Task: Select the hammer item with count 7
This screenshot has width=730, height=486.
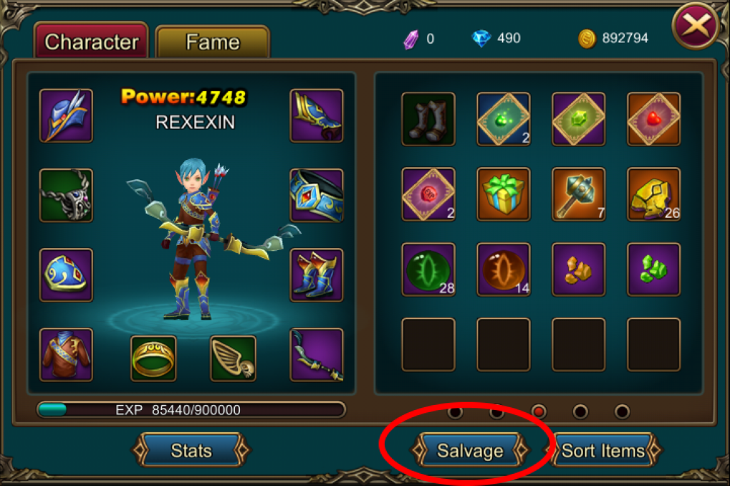Action: click(x=578, y=194)
